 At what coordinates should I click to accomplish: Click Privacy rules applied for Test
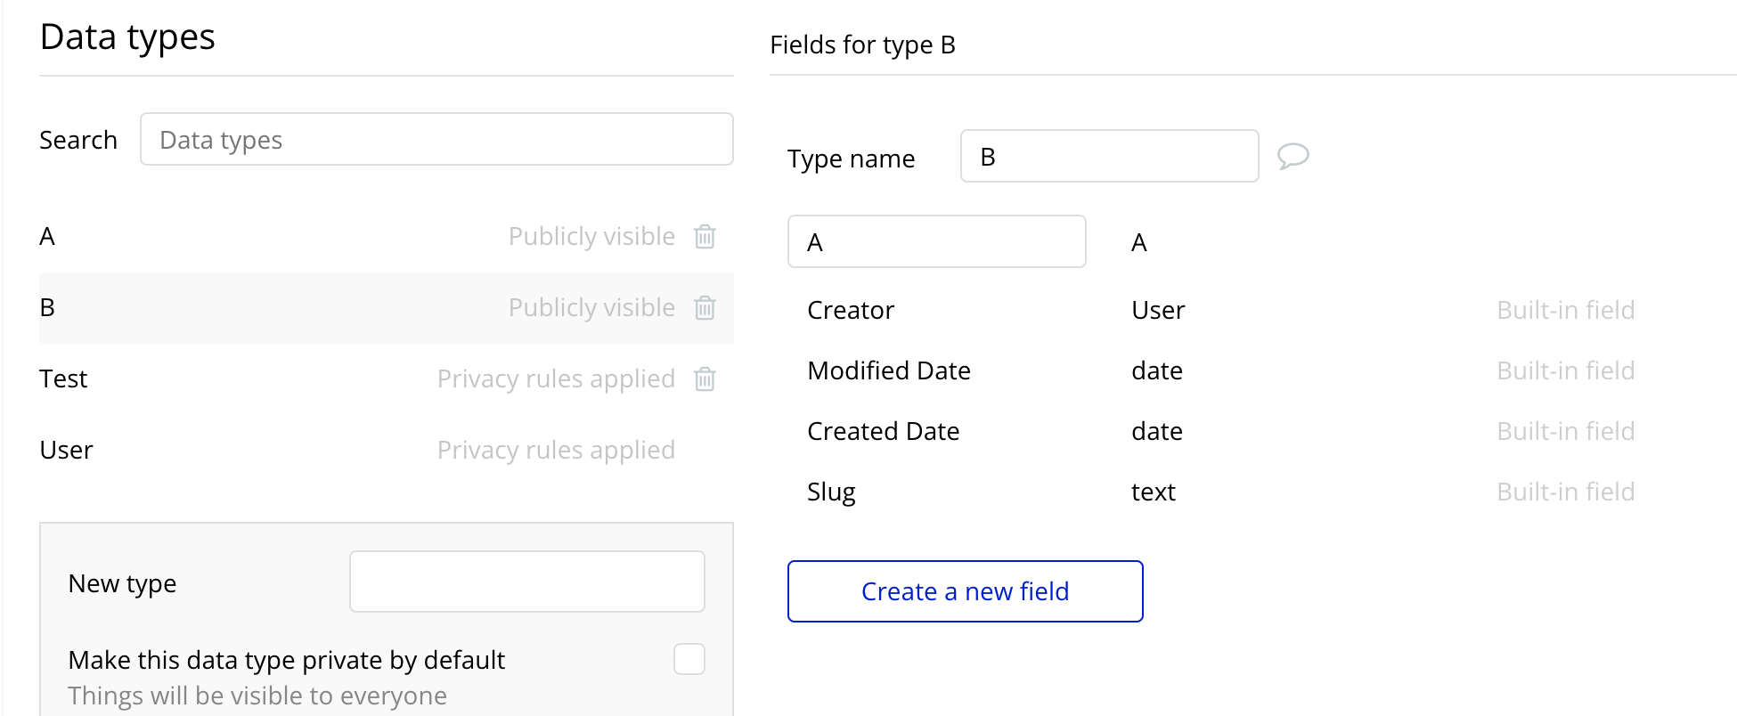556,379
